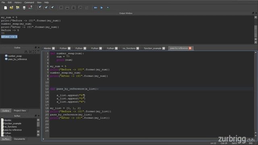Click the INS indicator in status bar
This screenshot has width=258, height=145.
coord(251,143)
